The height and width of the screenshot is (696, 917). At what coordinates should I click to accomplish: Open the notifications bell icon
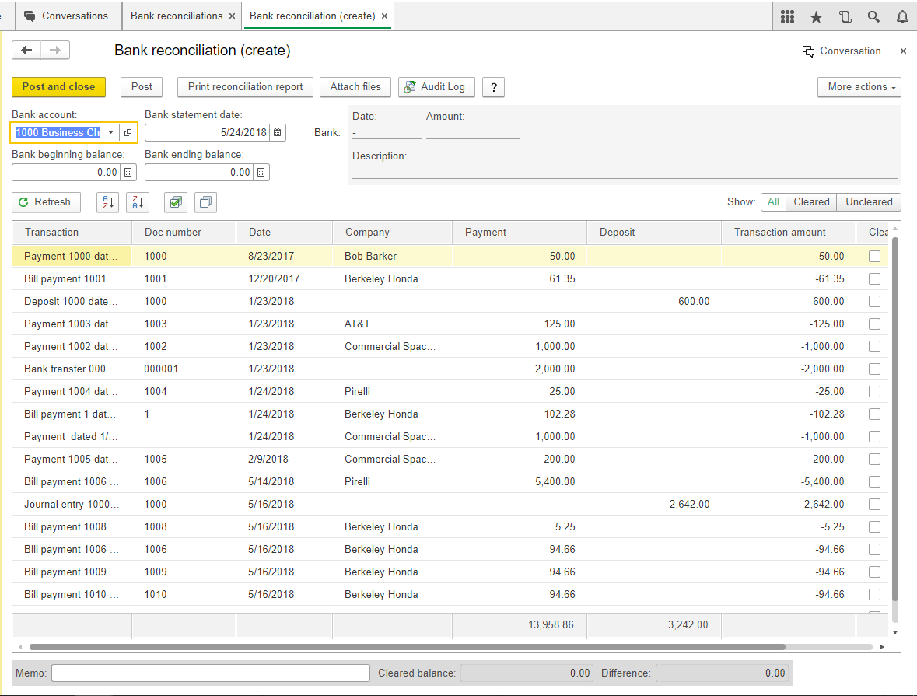tap(902, 16)
